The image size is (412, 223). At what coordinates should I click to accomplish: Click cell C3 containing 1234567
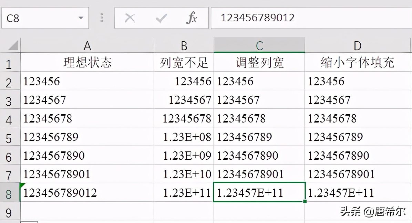(x=259, y=100)
